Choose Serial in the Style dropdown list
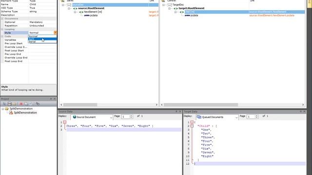Viewport: 312px width, 175px height. 42,42
